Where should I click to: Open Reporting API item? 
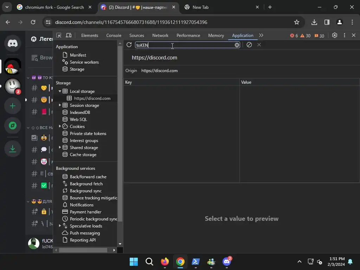click(83, 240)
